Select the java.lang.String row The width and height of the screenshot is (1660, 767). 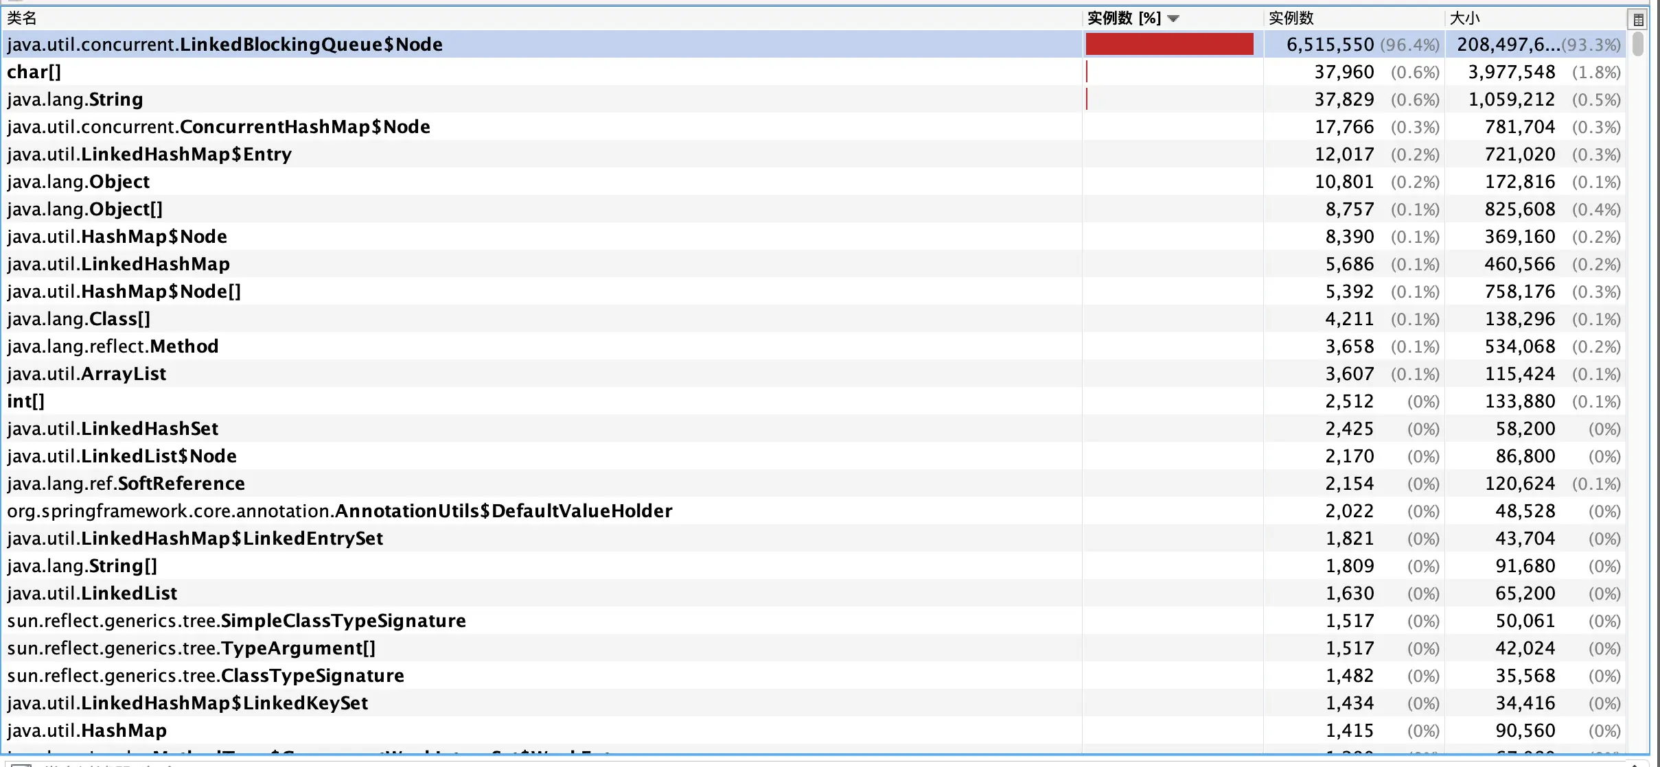[x=76, y=99]
